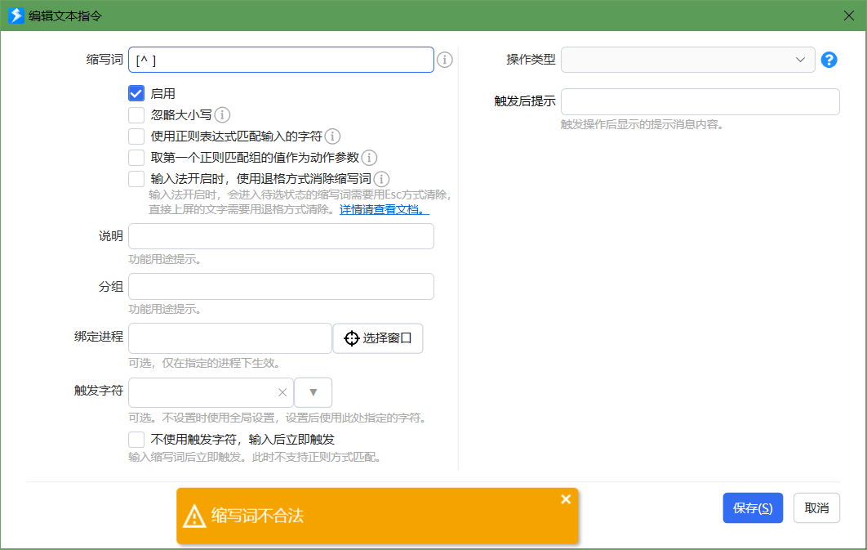Open the blue help icon for 操作类型
This screenshot has height=550, width=867.
click(x=829, y=60)
